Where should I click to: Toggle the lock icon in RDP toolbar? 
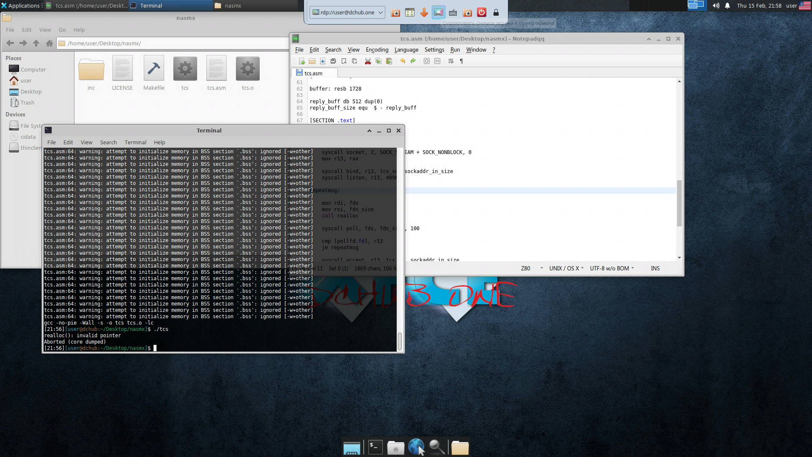coord(496,13)
